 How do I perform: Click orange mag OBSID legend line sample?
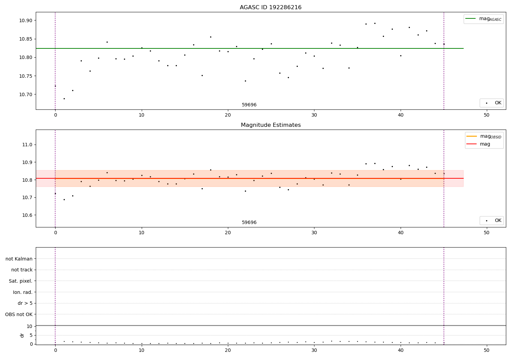point(471,136)
